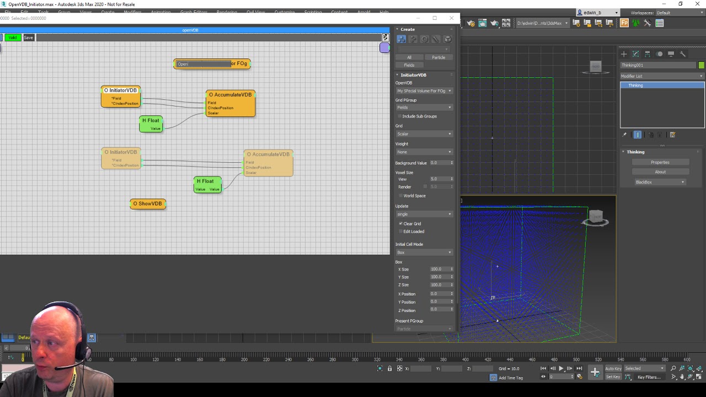Open the Modifier List dropdown
Screen dimensions: 706x397
click(x=662, y=76)
